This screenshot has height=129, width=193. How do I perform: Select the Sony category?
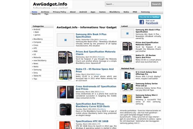36,73
